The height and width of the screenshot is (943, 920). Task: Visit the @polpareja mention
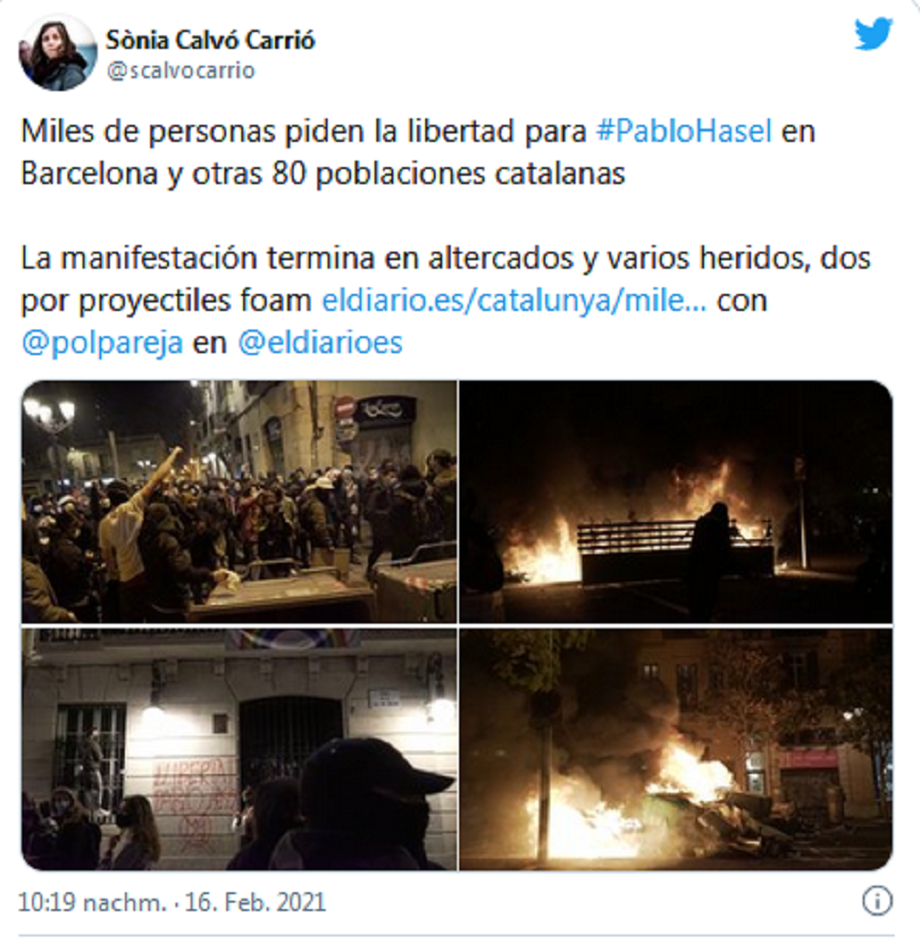[102, 343]
